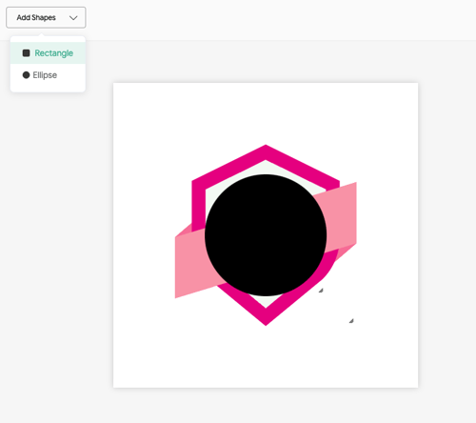Click the chevron arrow in Add Shapes

tap(73, 18)
